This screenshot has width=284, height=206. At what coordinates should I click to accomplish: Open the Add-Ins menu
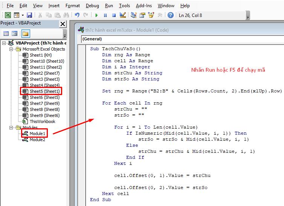144,6
